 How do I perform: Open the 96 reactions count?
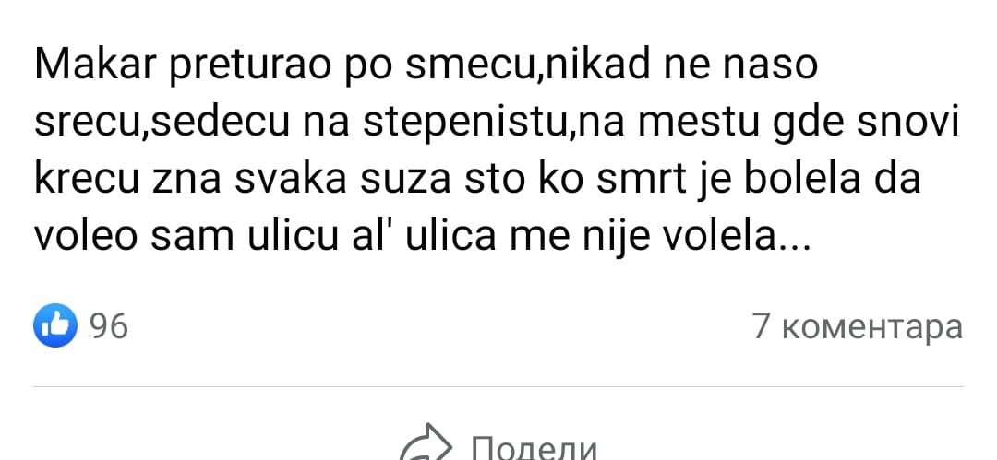[109, 326]
